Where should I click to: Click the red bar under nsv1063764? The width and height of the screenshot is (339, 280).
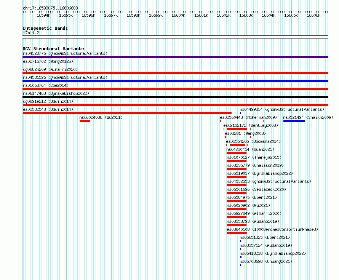click(x=175, y=89)
